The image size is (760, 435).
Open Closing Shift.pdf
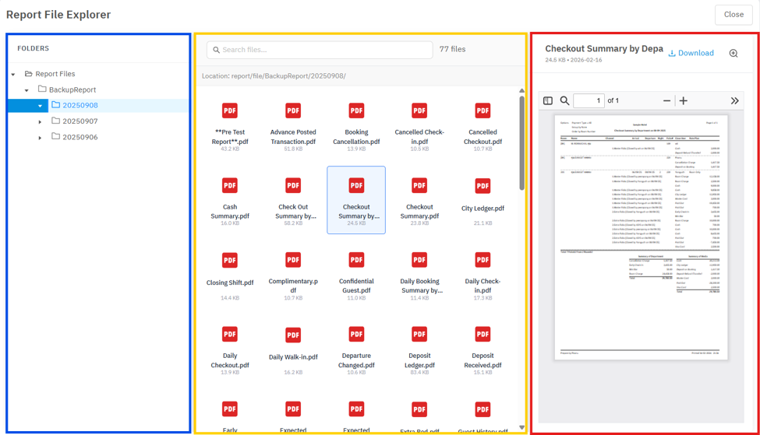point(230,275)
